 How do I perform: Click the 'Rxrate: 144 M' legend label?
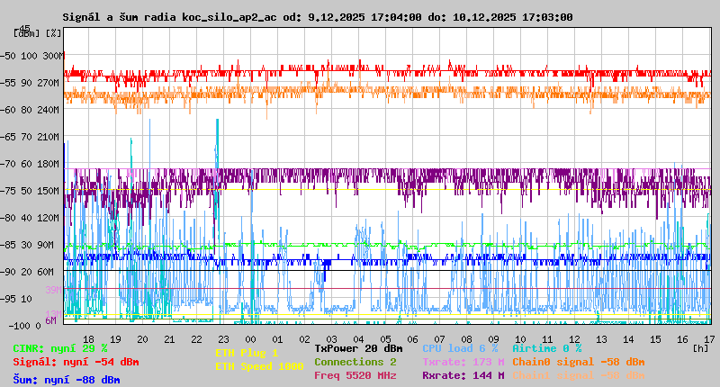(463, 375)
